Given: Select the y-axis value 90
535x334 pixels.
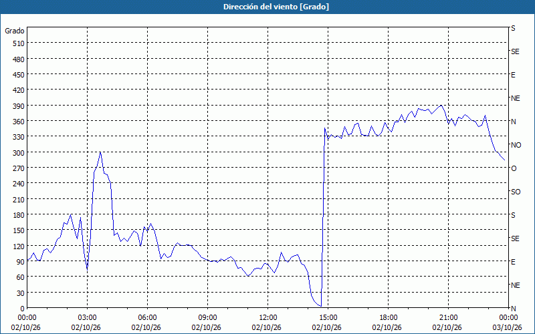Looking at the screenshot, I should click(x=21, y=262).
